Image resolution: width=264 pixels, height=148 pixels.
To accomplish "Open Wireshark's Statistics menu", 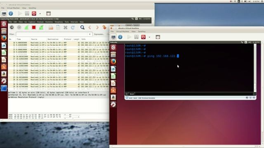I will point(49,22).
